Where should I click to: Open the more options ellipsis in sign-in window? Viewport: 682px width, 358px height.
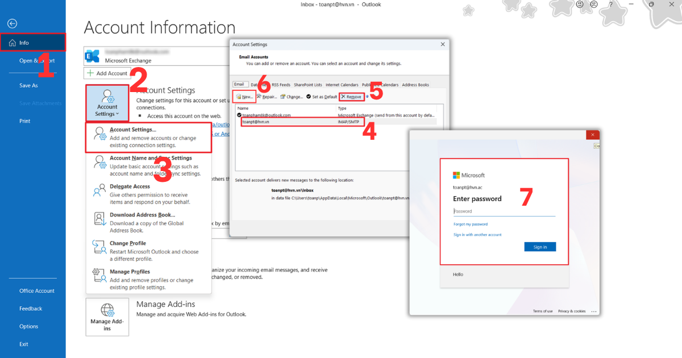point(594,311)
